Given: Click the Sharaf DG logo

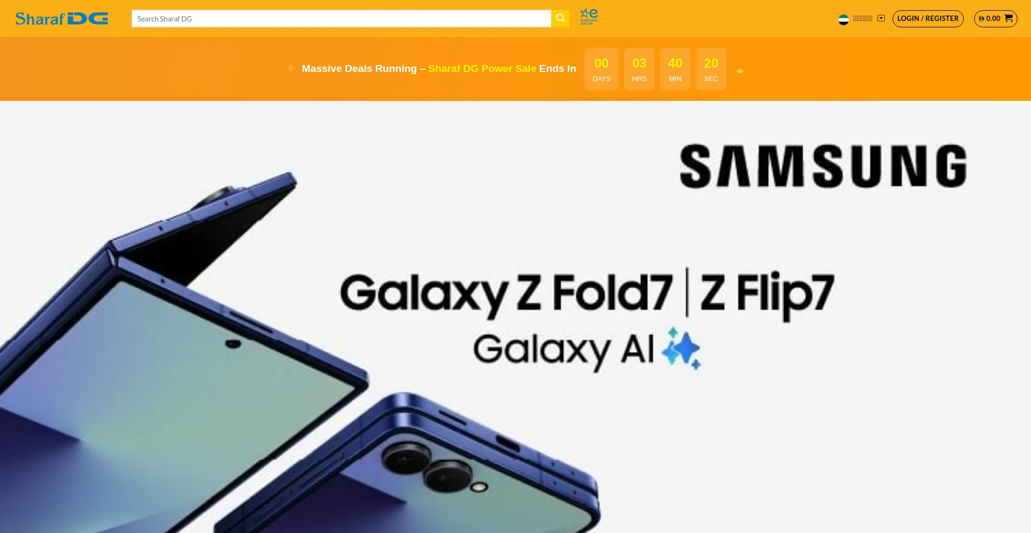Looking at the screenshot, I should point(62,19).
